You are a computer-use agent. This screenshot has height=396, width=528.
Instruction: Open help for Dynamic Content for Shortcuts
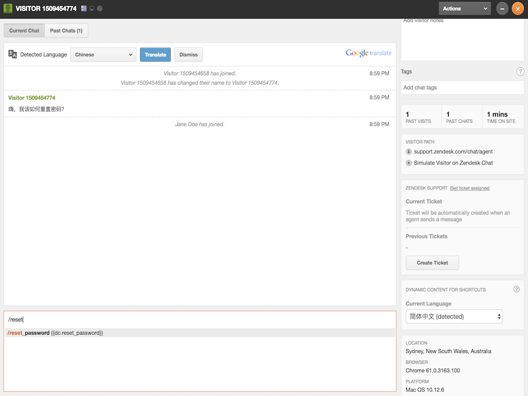[516, 289]
